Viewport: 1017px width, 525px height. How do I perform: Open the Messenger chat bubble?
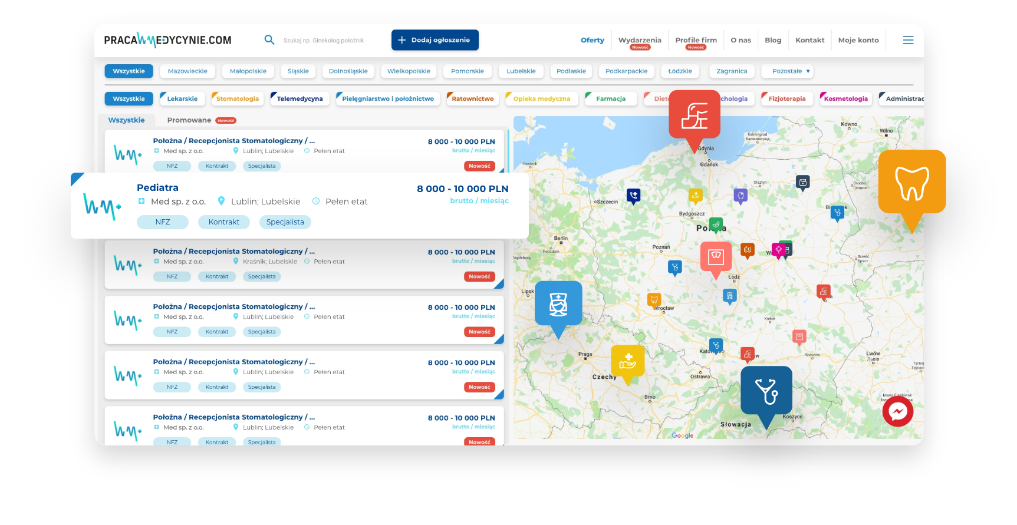pyautogui.click(x=897, y=411)
